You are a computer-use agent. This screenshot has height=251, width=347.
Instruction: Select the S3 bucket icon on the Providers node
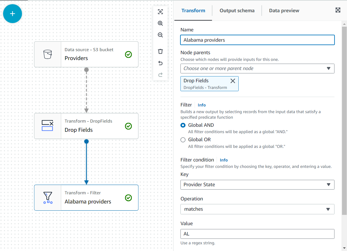47,54
